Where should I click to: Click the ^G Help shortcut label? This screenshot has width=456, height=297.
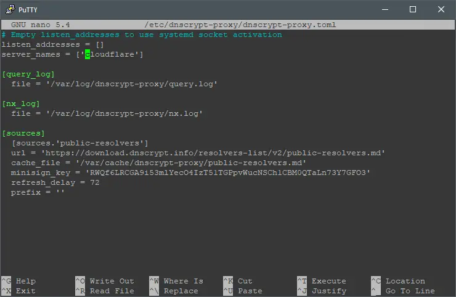18,281
